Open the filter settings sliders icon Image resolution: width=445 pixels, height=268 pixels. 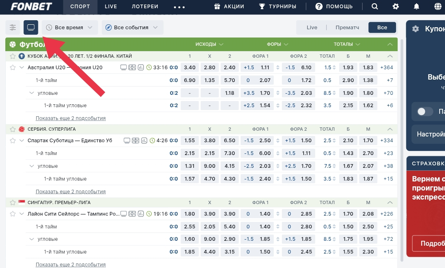pyautogui.click(x=13, y=28)
